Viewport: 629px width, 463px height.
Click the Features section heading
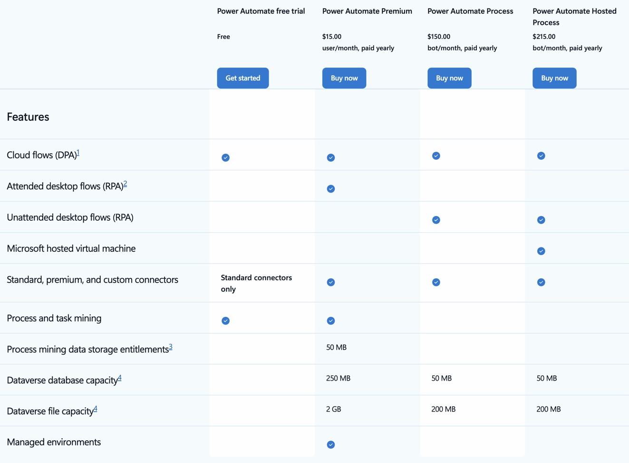(x=28, y=117)
